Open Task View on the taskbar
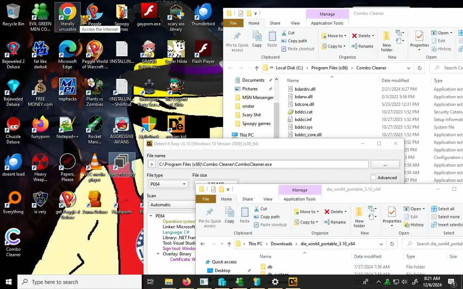Viewport: 463px width, 289px height. (151, 282)
